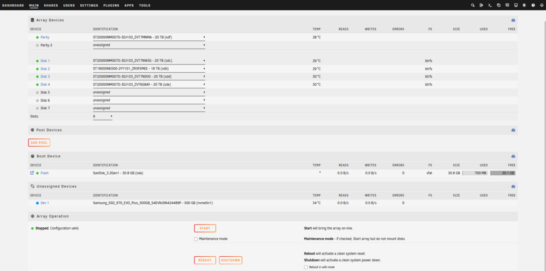Open the Tools menu
The image size is (546, 271).
[x=145, y=5]
